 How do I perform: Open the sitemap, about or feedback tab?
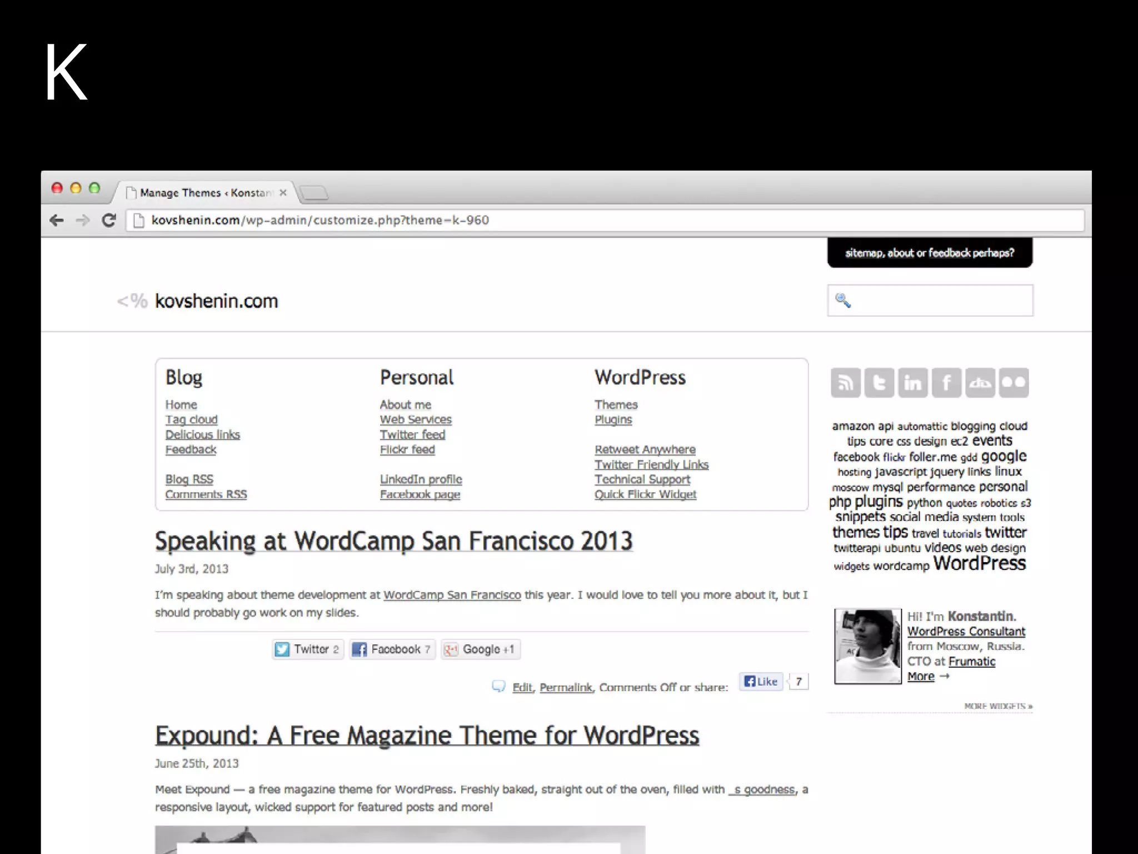coord(930,253)
